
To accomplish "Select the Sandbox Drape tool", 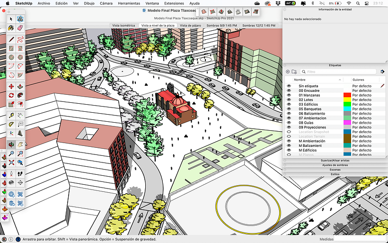I will [238, 11].
